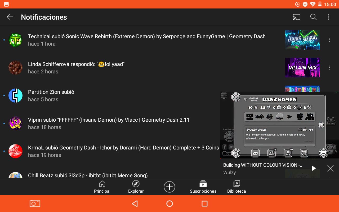The height and width of the screenshot is (212, 339).
Task: Tap Android back navigation button
Action: tap(135, 204)
